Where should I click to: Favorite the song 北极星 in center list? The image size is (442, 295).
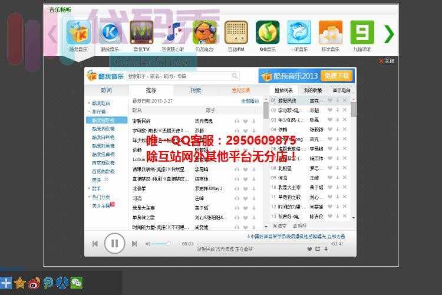tap(246, 189)
